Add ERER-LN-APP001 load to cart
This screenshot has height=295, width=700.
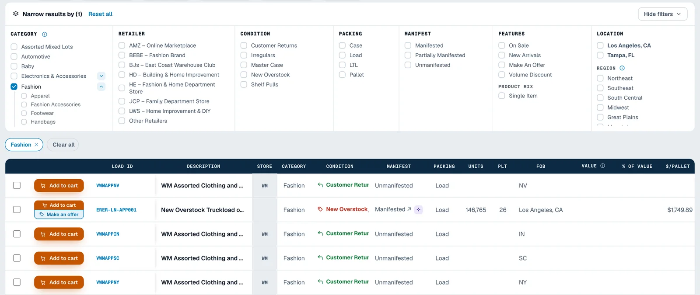click(x=59, y=205)
